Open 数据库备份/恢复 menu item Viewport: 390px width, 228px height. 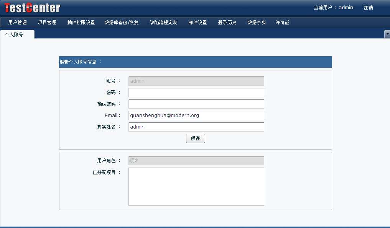(x=122, y=23)
